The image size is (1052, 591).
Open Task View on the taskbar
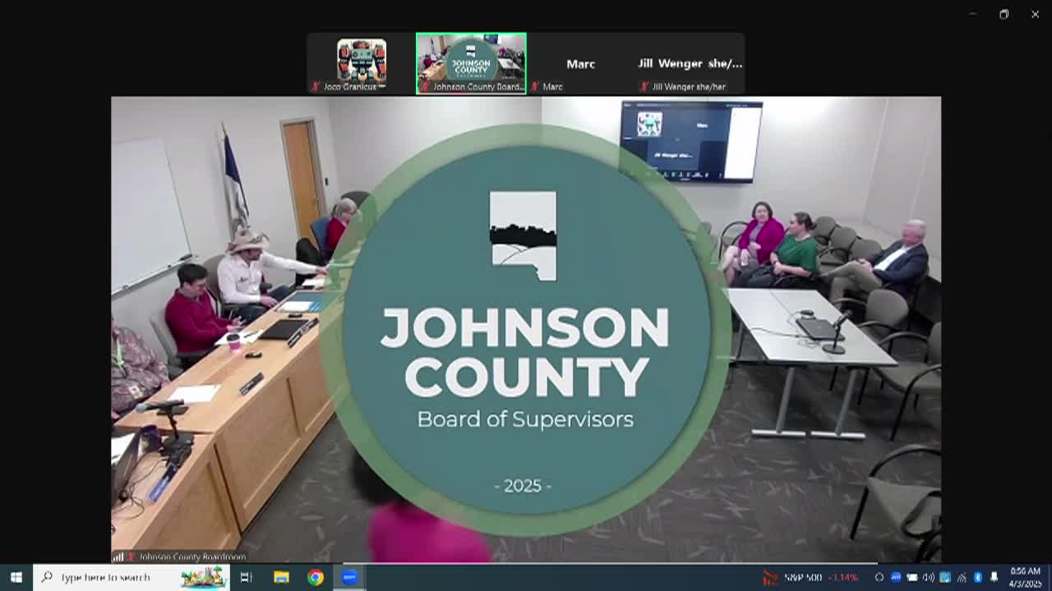coord(246,577)
